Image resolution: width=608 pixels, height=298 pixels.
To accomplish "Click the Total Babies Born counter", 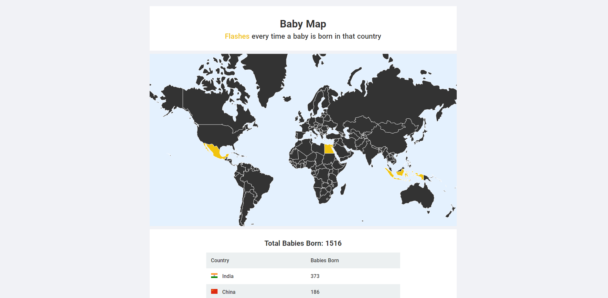I will (x=303, y=243).
